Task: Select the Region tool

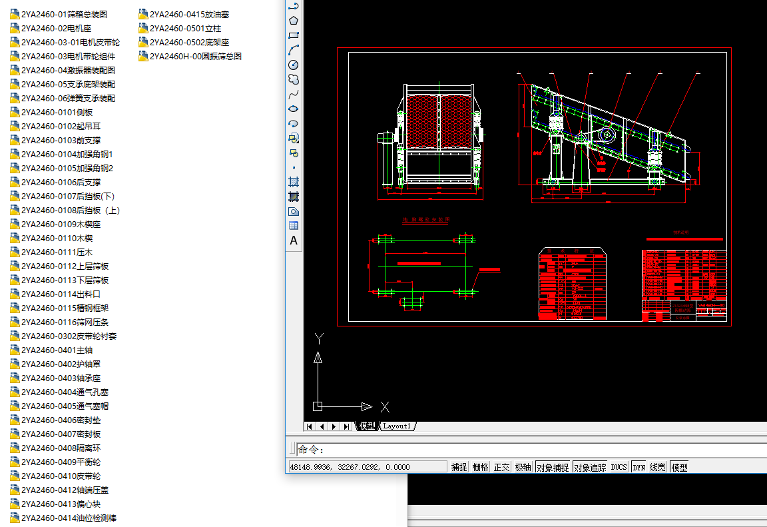Action: [294, 211]
